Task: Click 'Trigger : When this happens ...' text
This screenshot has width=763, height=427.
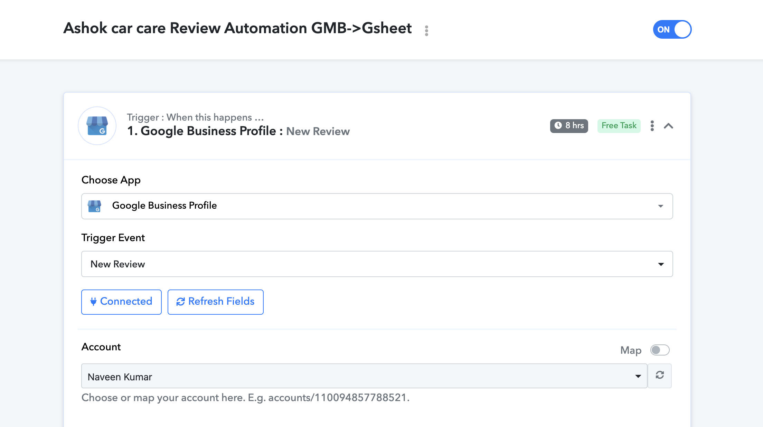Action: 195,117
